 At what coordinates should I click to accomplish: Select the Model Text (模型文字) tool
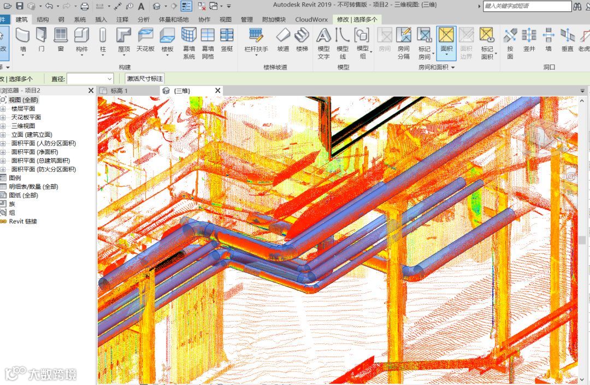[x=323, y=43]
